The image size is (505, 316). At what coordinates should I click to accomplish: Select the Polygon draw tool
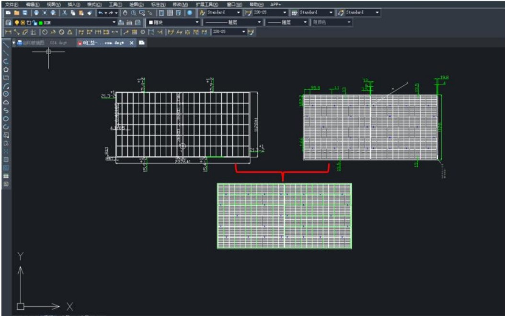pyautogui.click(x=6, y=69)
